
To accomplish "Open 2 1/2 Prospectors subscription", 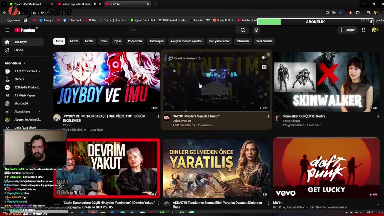I will 23,71.
